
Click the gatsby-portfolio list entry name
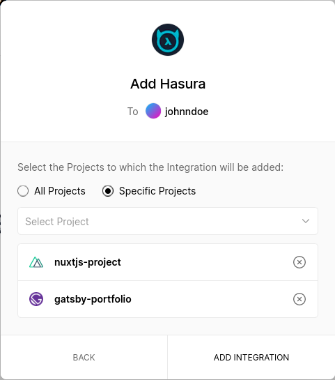[x=93, y=299]
